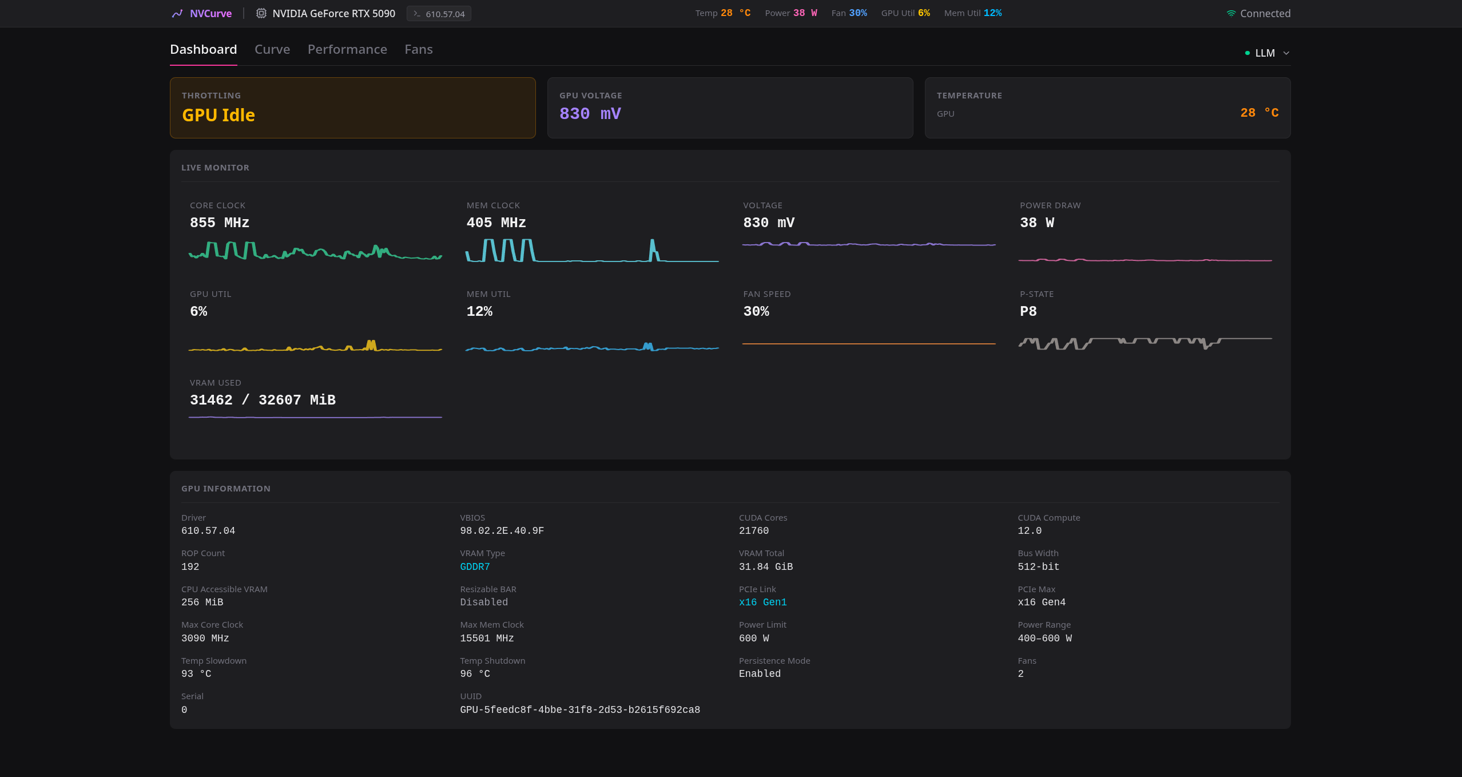Click the GDDR7 VRAM type value

pyautogui.click(x=475, y=567)
